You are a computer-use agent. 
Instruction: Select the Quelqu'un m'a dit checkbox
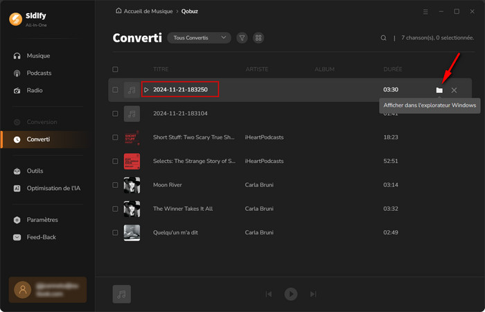pyautogui.click(x=115, y=232)
